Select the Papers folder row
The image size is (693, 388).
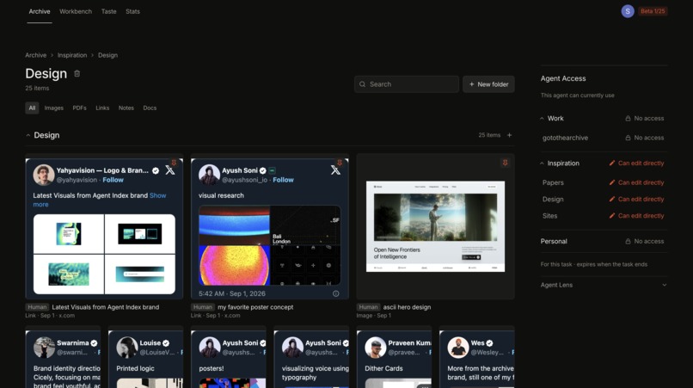604,182
